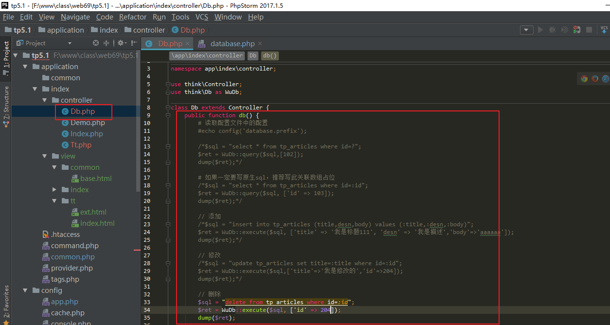Collapse the index folder under application
610x325 pixels.
point(35,89)
